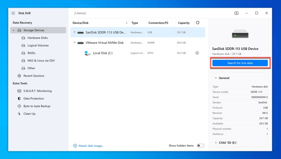
Task: Click the Device/Disk sort arrow
Action: [x=126, y=22]
